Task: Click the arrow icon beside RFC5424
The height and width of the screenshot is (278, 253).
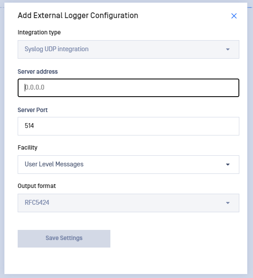Action: click(228, 203)
